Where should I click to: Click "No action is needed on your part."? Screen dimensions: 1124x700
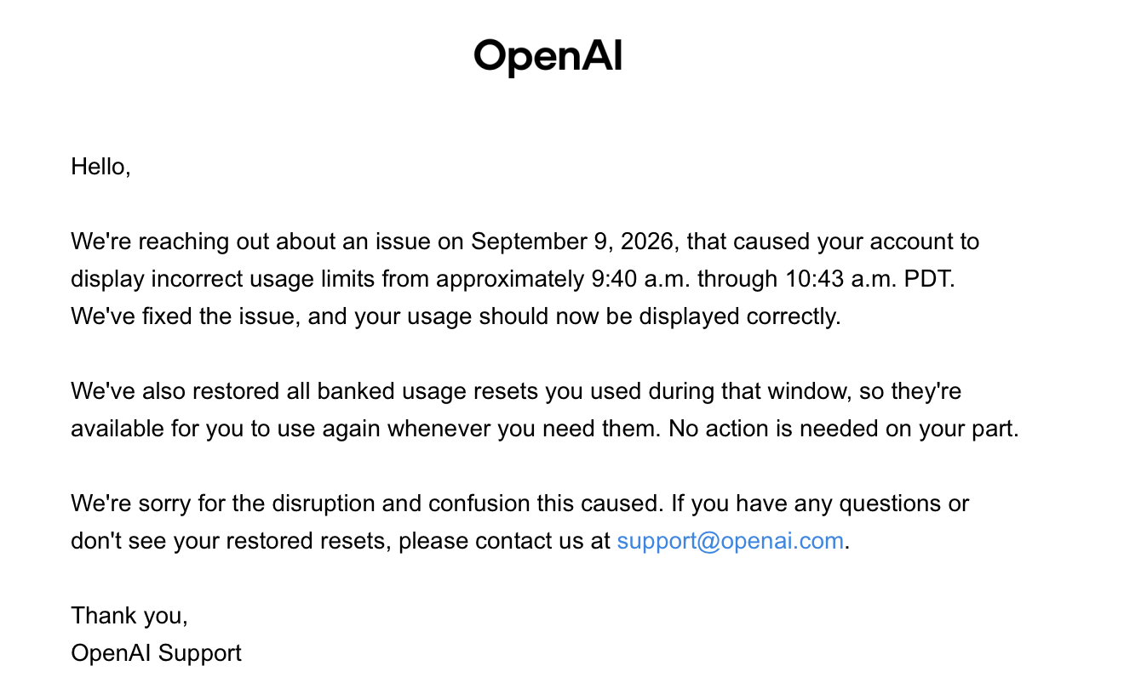coord(843,429)
